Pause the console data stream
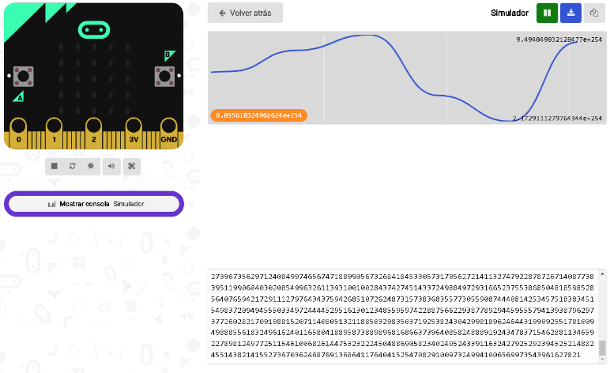 [547, 13]
